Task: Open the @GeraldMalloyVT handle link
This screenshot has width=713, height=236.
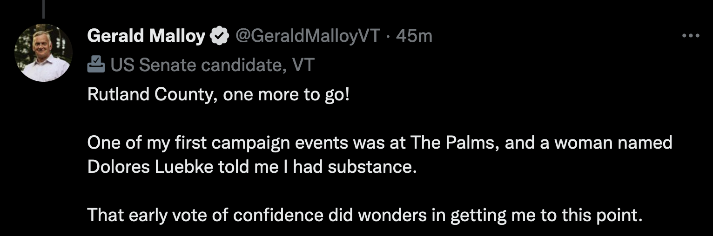Action: click(308, 36)
